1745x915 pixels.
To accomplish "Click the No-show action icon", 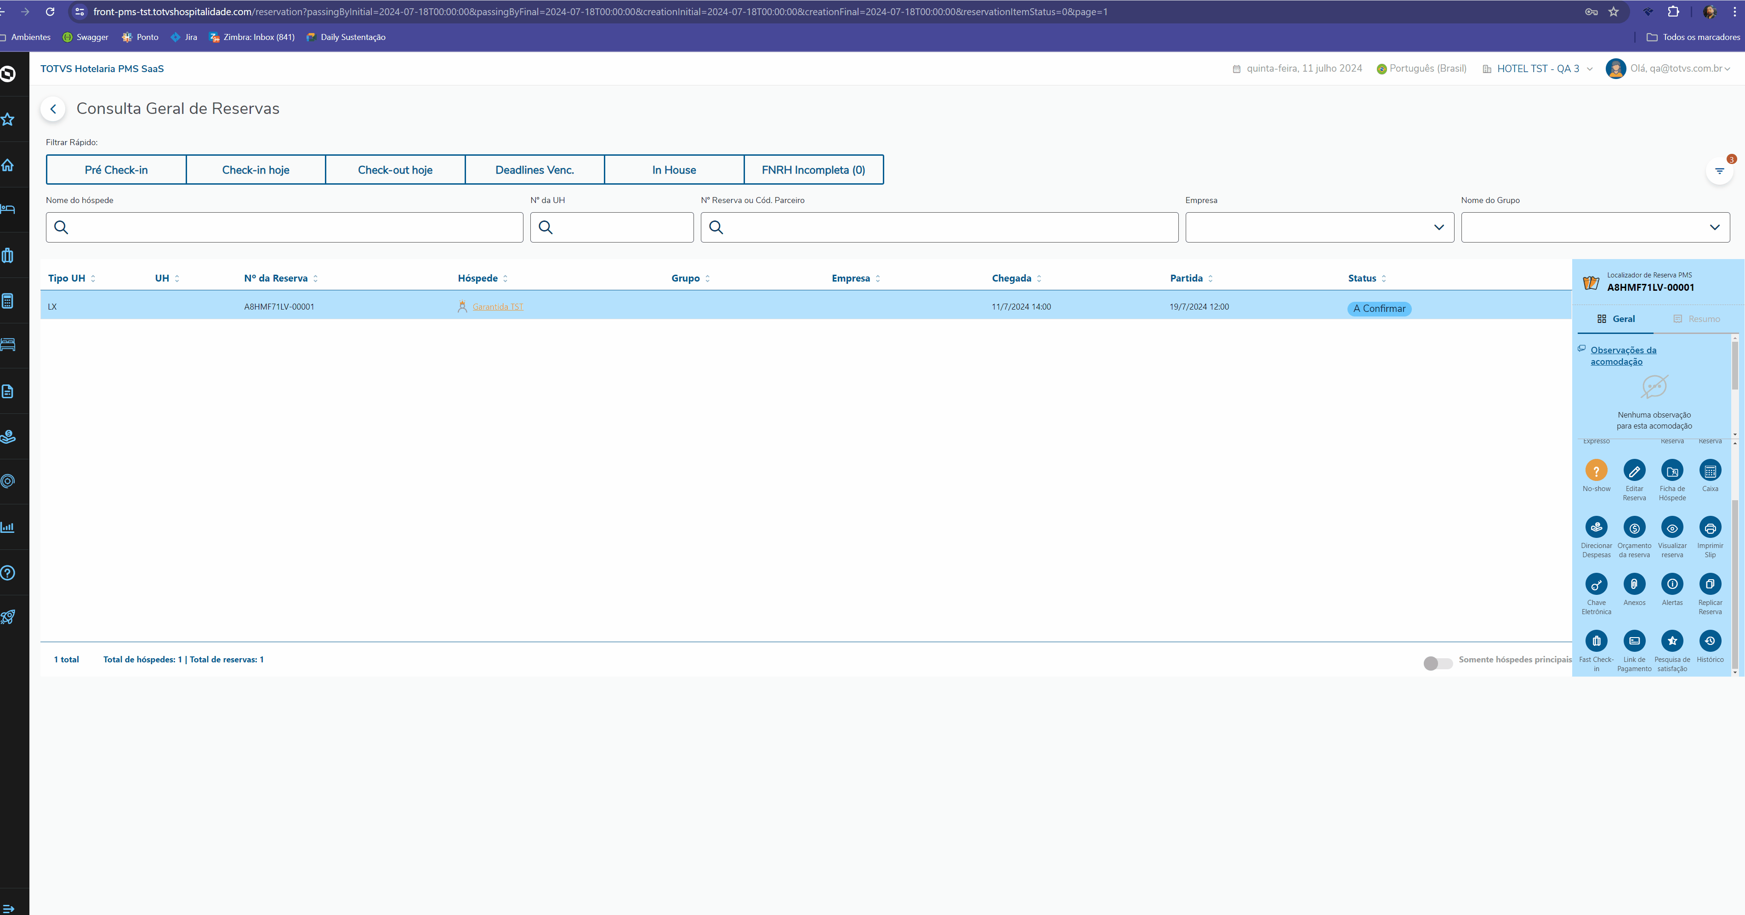I will pos(1596,470).
